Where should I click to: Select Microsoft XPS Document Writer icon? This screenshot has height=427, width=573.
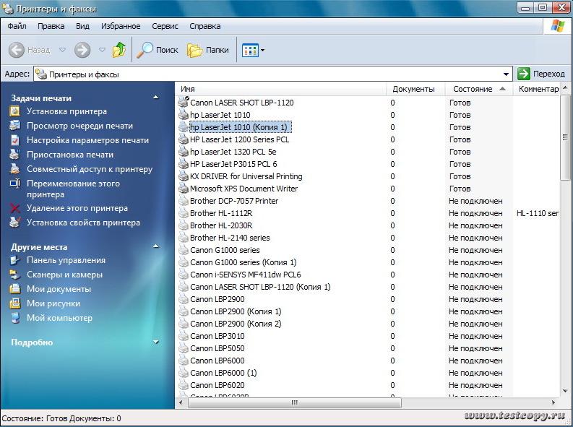[184, 189]
